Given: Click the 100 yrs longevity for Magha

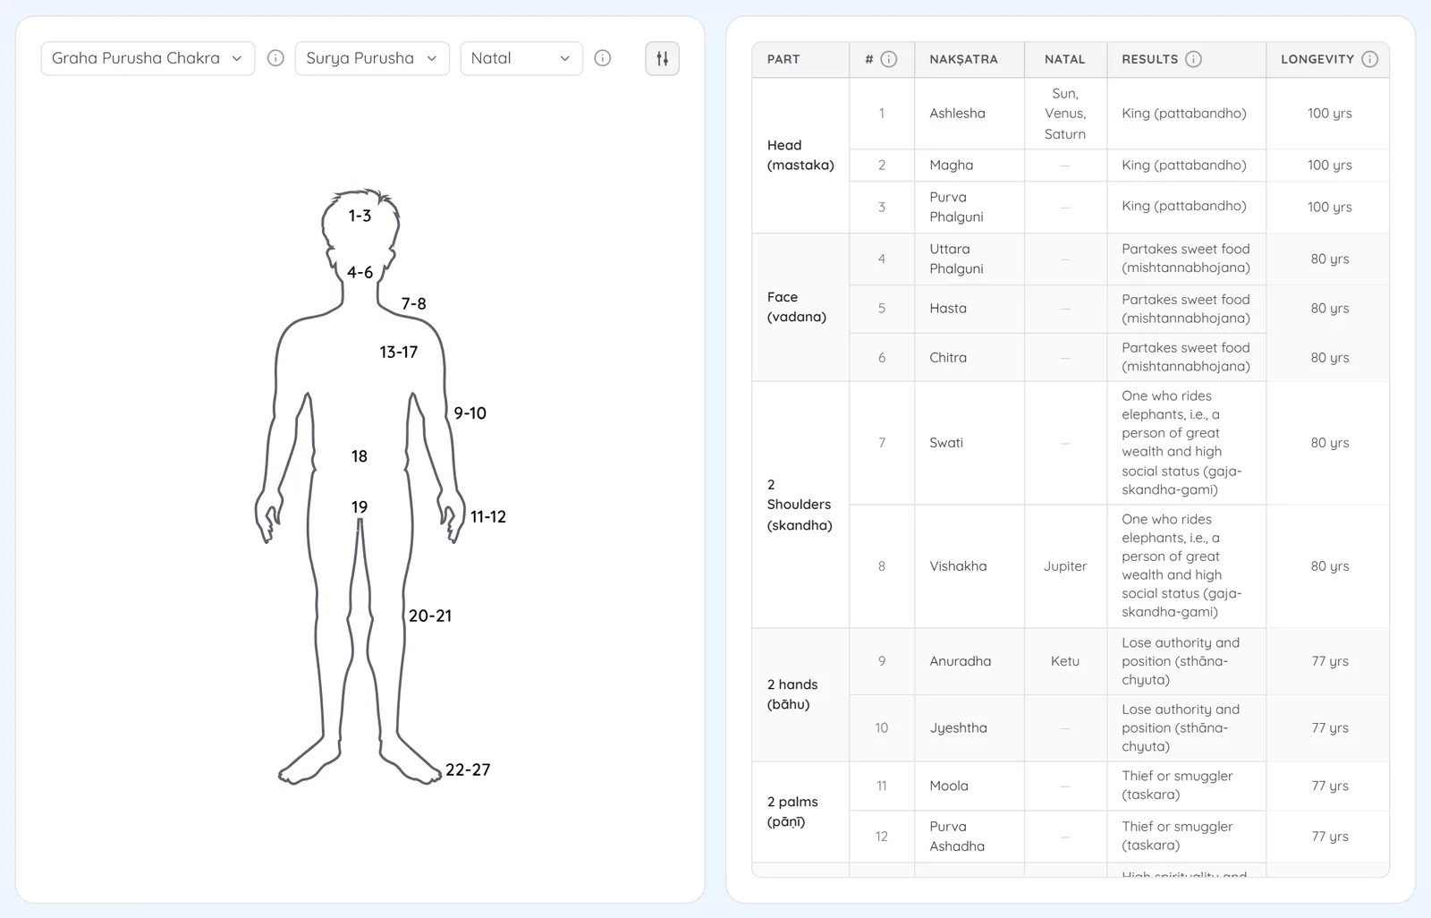Looking at the screenshot, I should (1329, 166).
